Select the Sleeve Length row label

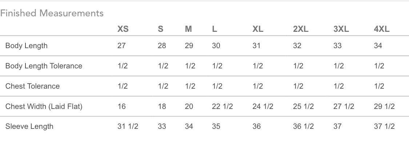coord(29,126)
